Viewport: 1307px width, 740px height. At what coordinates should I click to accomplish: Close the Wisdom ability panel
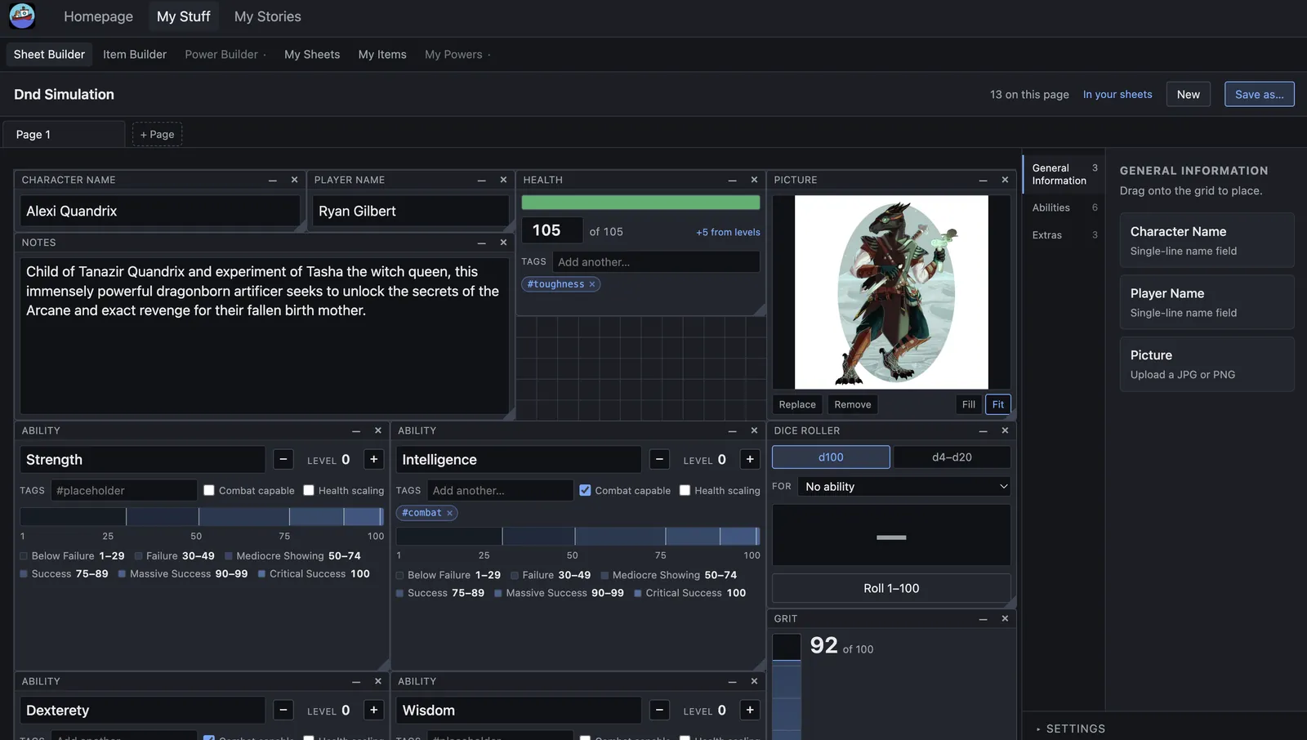coord(754,681)
